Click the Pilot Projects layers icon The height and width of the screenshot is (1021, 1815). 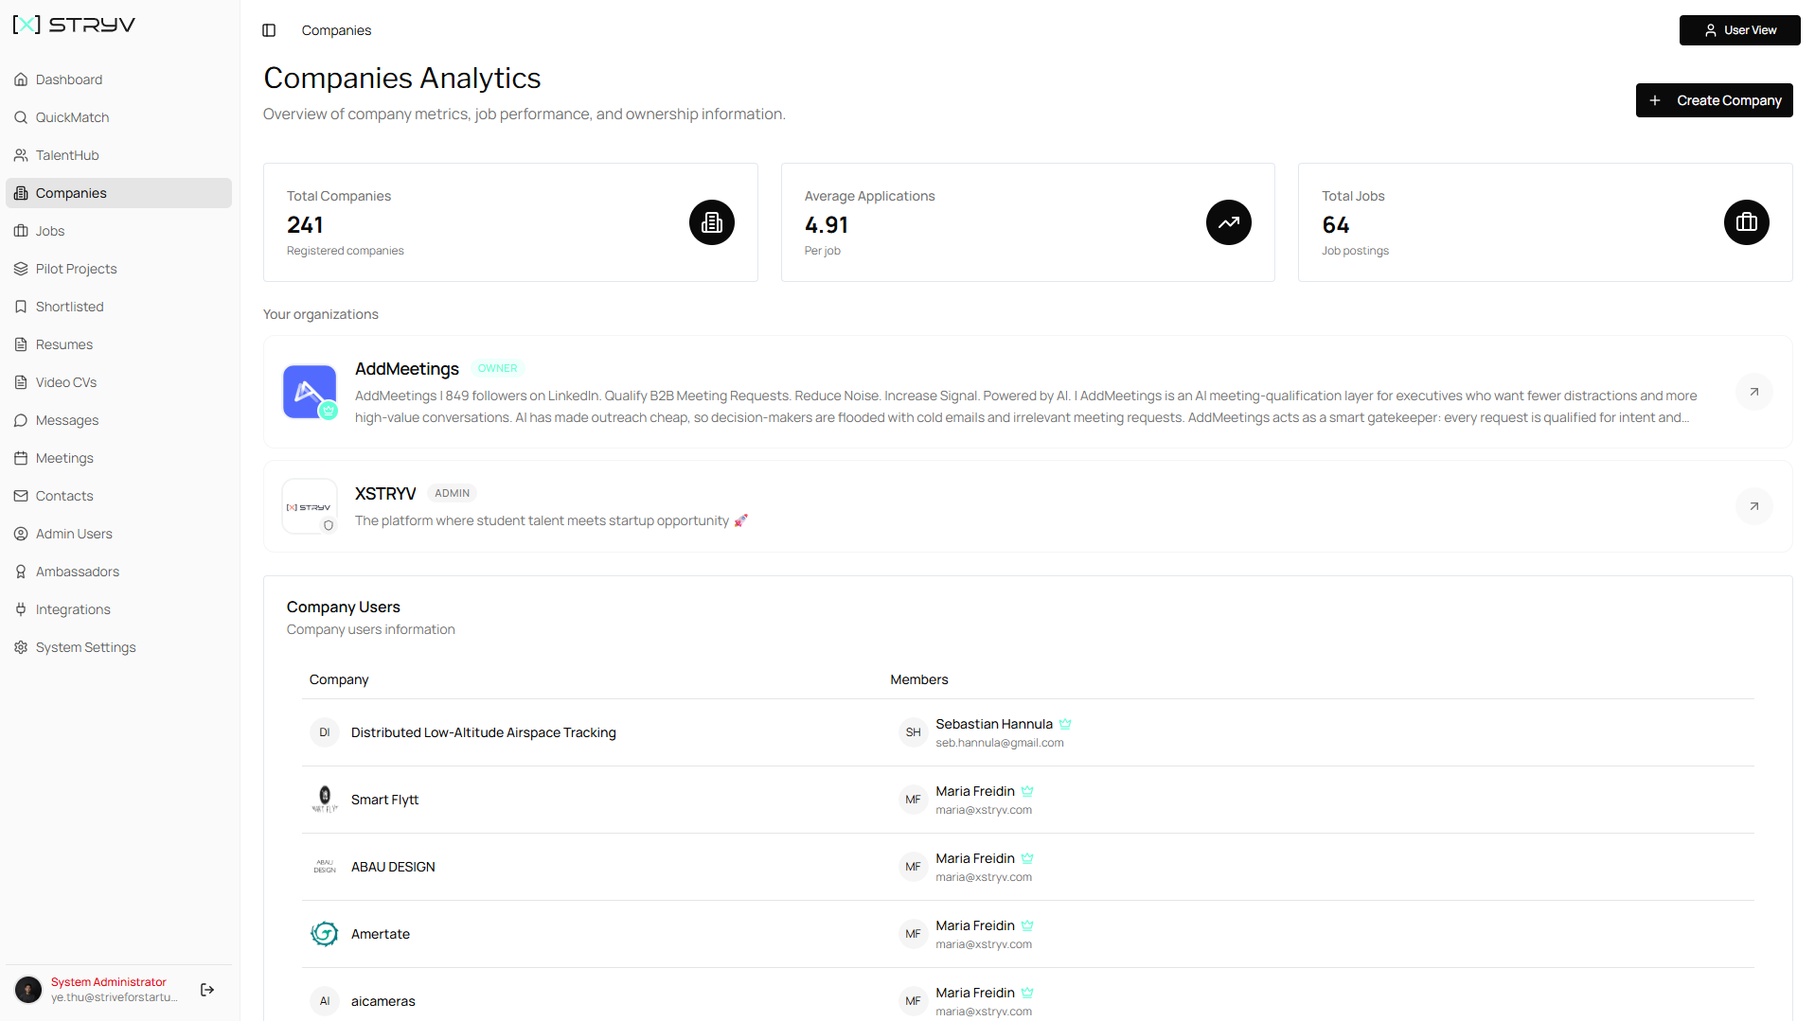pyautogui.click(x=21, y=269)
